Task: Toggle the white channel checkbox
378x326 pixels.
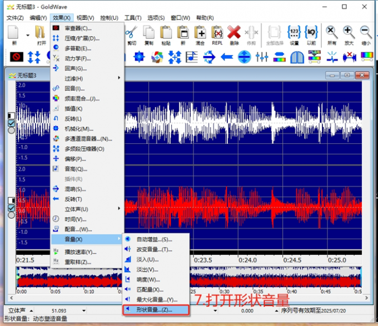Action: click(11, 123)
